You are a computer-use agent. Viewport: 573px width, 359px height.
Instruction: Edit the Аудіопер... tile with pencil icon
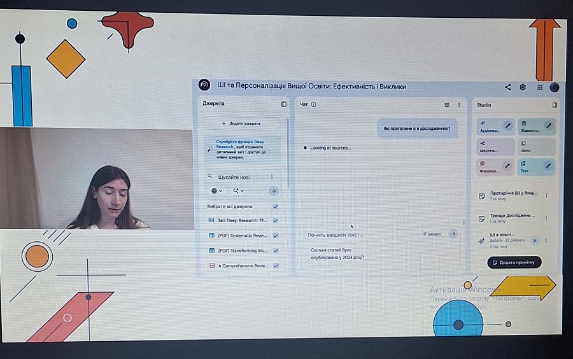click(507, 125)
